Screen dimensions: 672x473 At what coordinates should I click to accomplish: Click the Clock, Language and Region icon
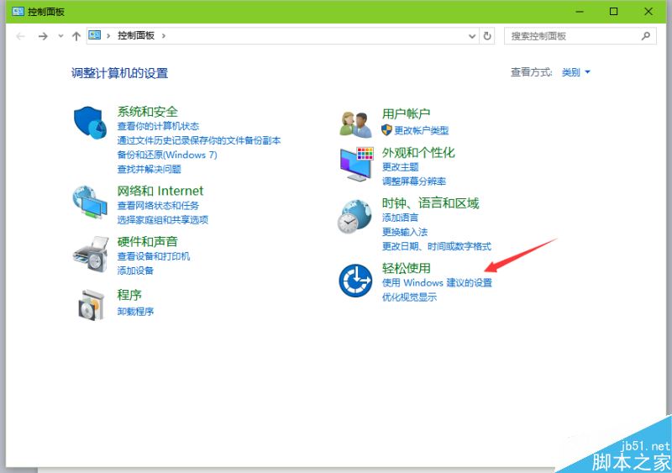click(354, 215)
